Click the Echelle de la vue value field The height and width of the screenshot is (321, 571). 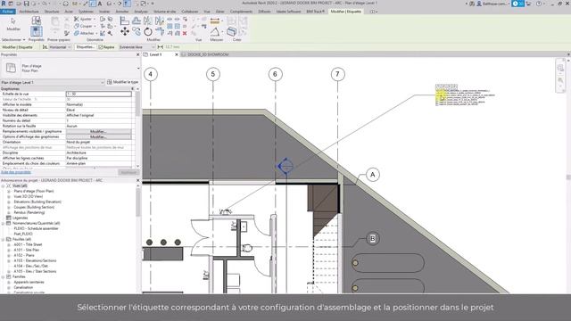[99, 94]
